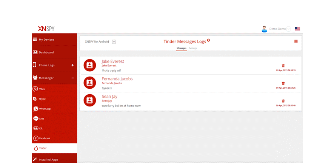Click small red Sean Jay subtitle
This screenshot has width=334, height=163.
(107, 101)
